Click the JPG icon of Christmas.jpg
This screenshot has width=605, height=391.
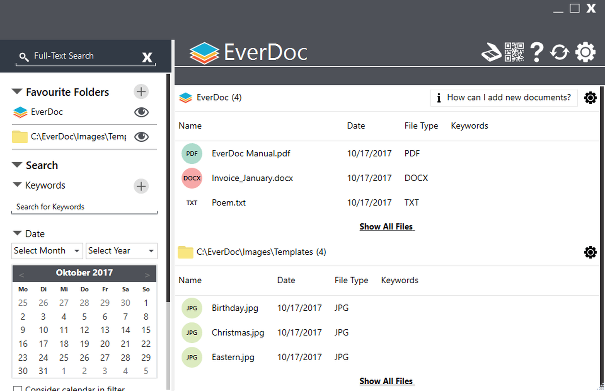click(x=192, y=333)
